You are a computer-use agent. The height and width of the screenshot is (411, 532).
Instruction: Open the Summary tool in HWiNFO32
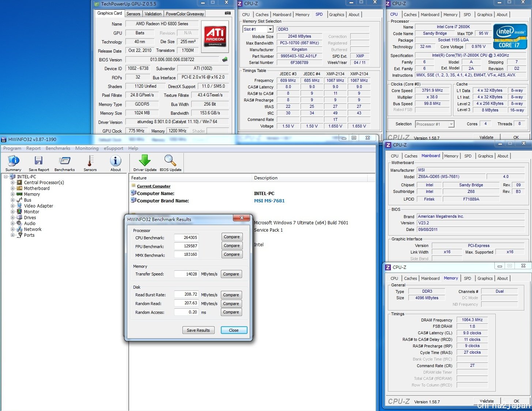click(14, 163)
